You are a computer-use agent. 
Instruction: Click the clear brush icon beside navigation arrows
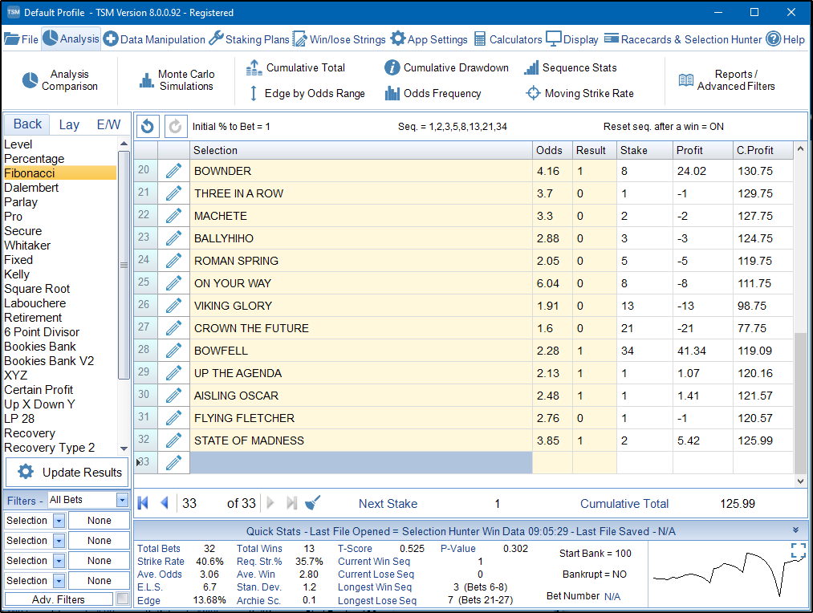[x=313, y=503]
